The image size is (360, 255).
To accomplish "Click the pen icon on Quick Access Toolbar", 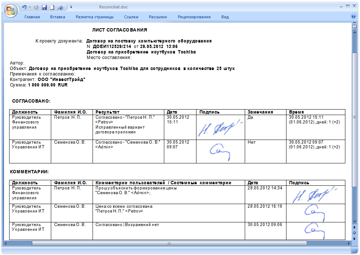I will (60, 7).
